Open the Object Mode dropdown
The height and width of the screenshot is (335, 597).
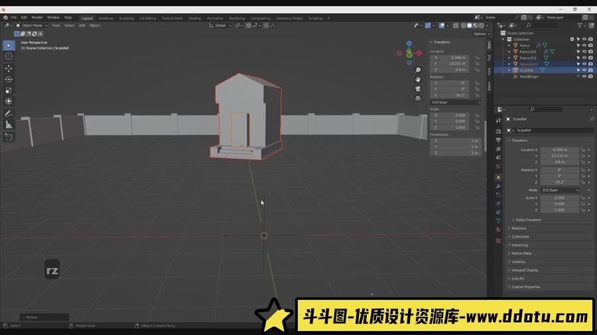tap(32, 25)
